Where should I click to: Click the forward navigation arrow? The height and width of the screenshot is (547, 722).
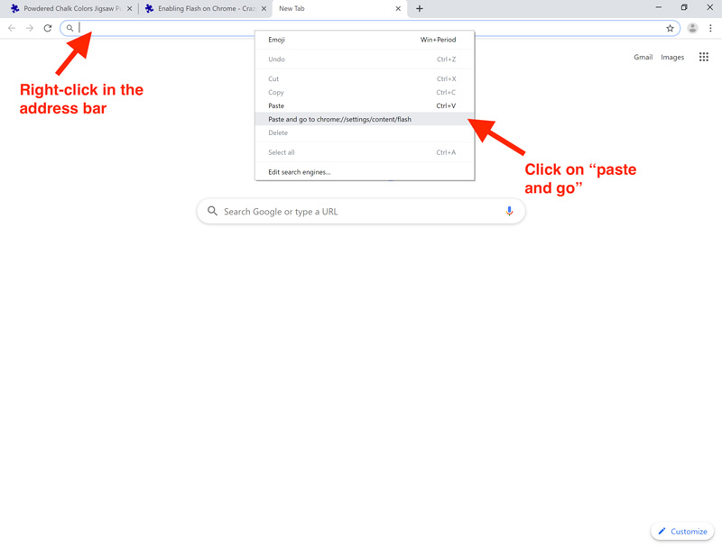point(29,28)
